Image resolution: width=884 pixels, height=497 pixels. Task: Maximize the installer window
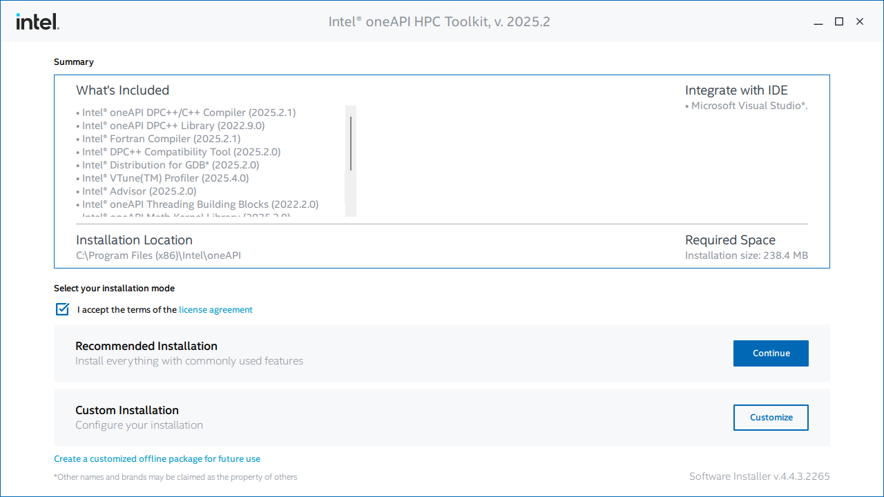839,22
